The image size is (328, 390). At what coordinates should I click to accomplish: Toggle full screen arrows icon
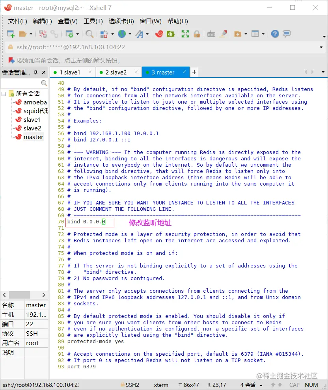(x=185, y=34)
